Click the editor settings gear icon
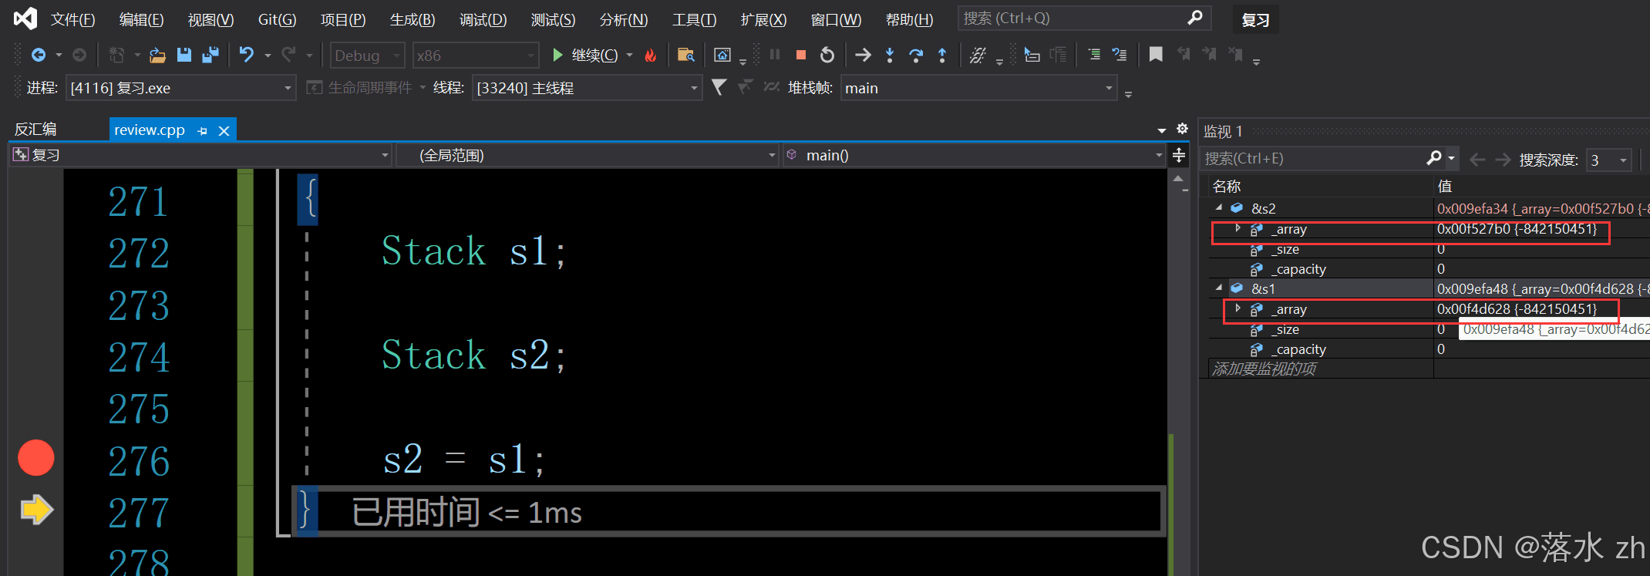The height and width of the screenshot is (576, 1650). pyautogui.click(x=1182, y=129)
